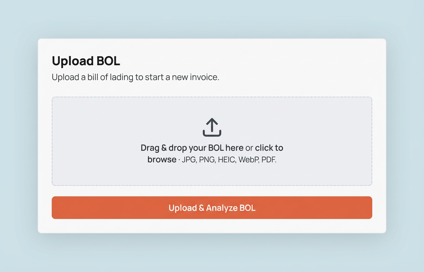Viewport: 424px width, 272px height.
Task: Select the JPG format label
Action: [189, 160]
